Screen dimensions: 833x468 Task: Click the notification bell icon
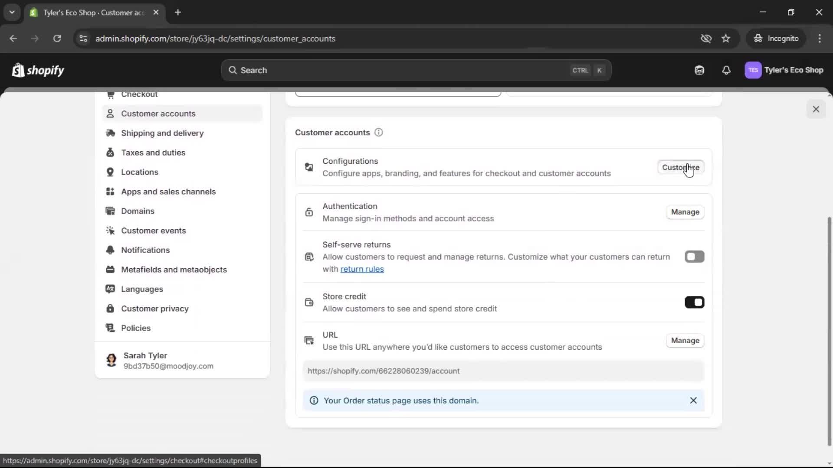[x=726, y=70]
